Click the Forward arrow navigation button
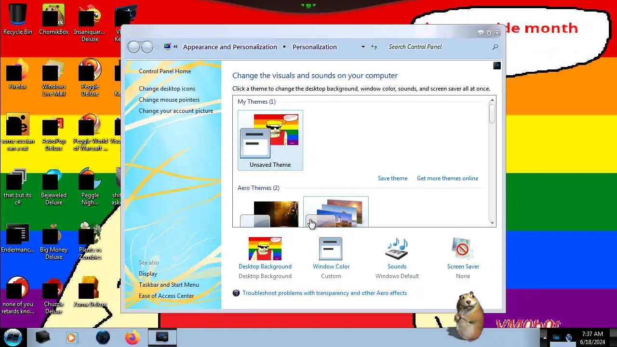The image size is (617, 347). click(147, 47)
